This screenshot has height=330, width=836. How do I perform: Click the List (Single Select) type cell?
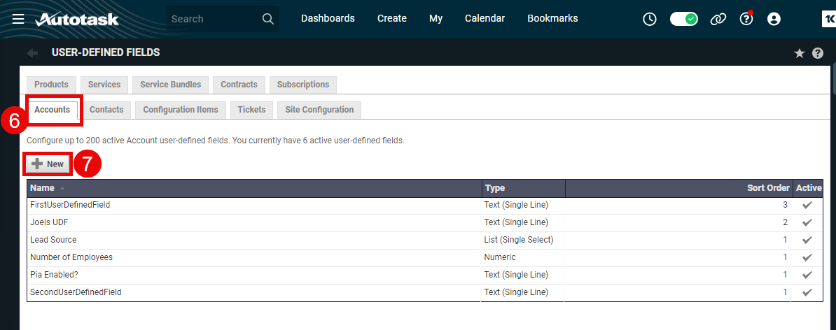pos(523,240)
